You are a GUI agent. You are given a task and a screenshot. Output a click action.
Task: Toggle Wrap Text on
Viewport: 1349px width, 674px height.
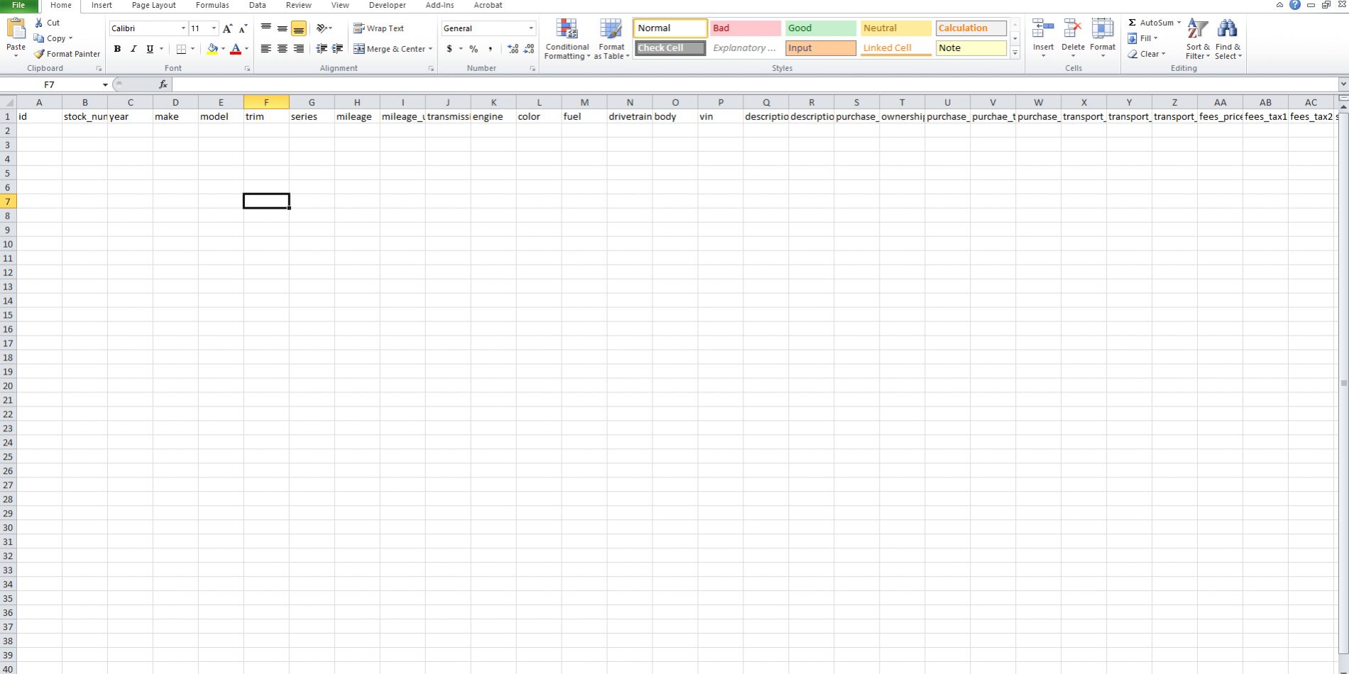tap(378, 28)
